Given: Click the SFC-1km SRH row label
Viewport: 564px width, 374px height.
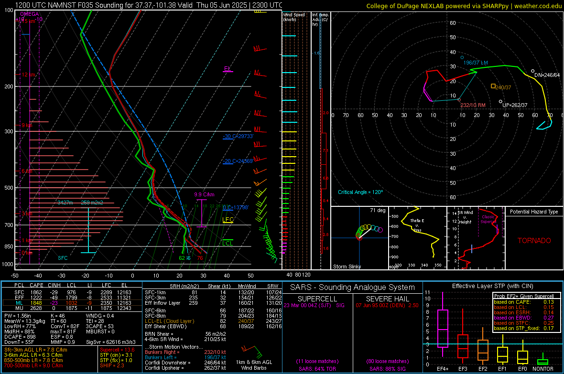Looking at the screenshot, I should pyautogui.click(x=155, y=292).
